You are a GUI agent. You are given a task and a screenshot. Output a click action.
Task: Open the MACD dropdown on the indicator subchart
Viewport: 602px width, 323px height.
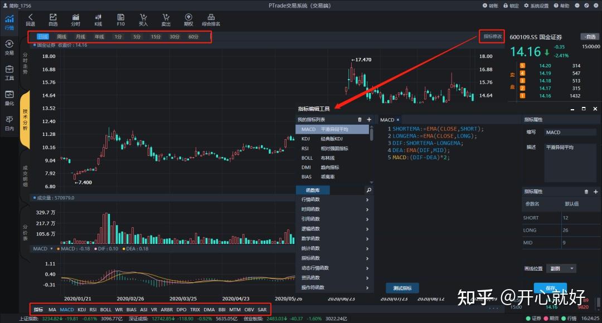[x=45, y=248]
